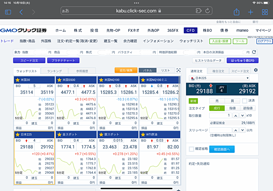Open the 日本225 instrument dropdown
273x191 pixels.
coord(219,78)
